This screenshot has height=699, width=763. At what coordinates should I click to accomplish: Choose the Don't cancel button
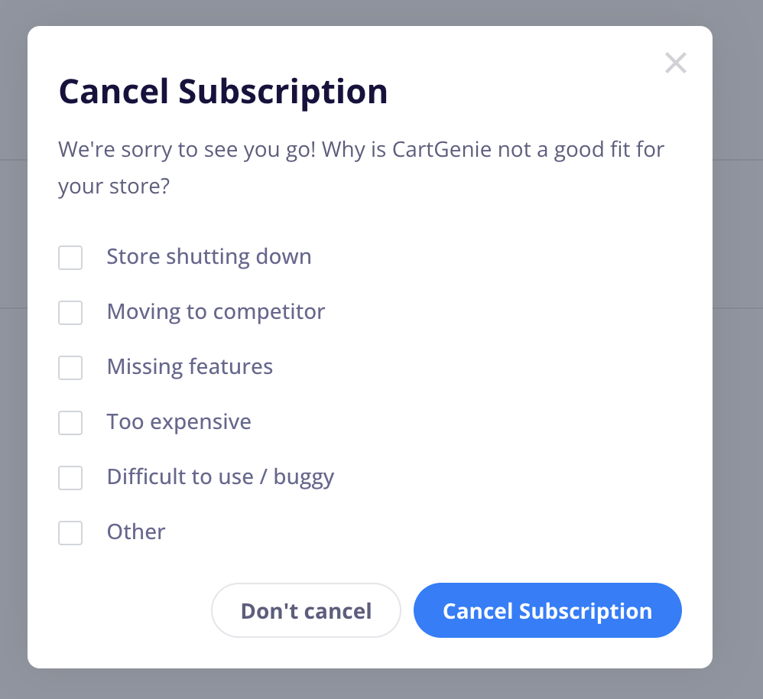point(306,610)
